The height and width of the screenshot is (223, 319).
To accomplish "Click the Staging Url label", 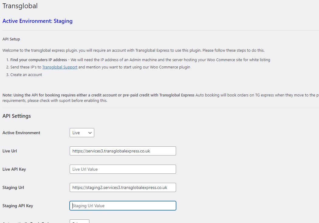I will 13,187.
